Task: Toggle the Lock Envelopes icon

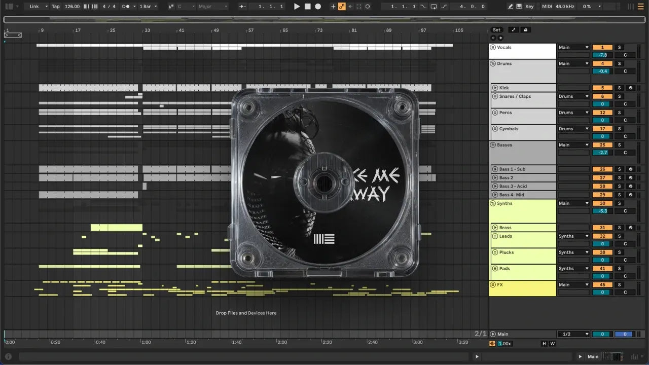Action: pyautogui.click(x=526, y=30)
